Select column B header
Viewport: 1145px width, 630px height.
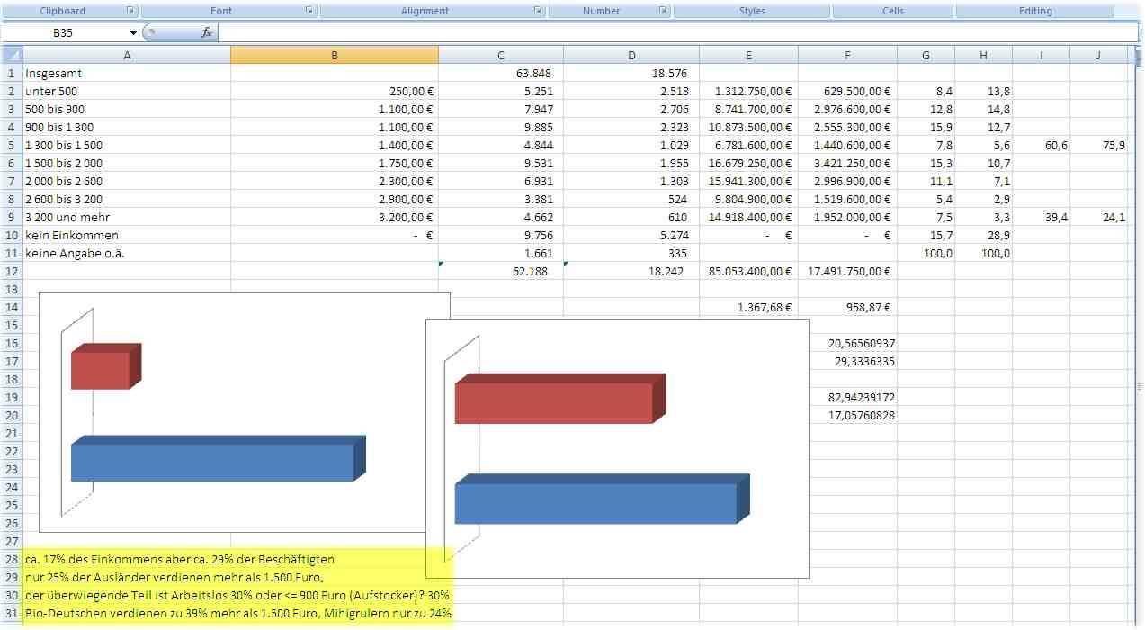pos(335,56)
